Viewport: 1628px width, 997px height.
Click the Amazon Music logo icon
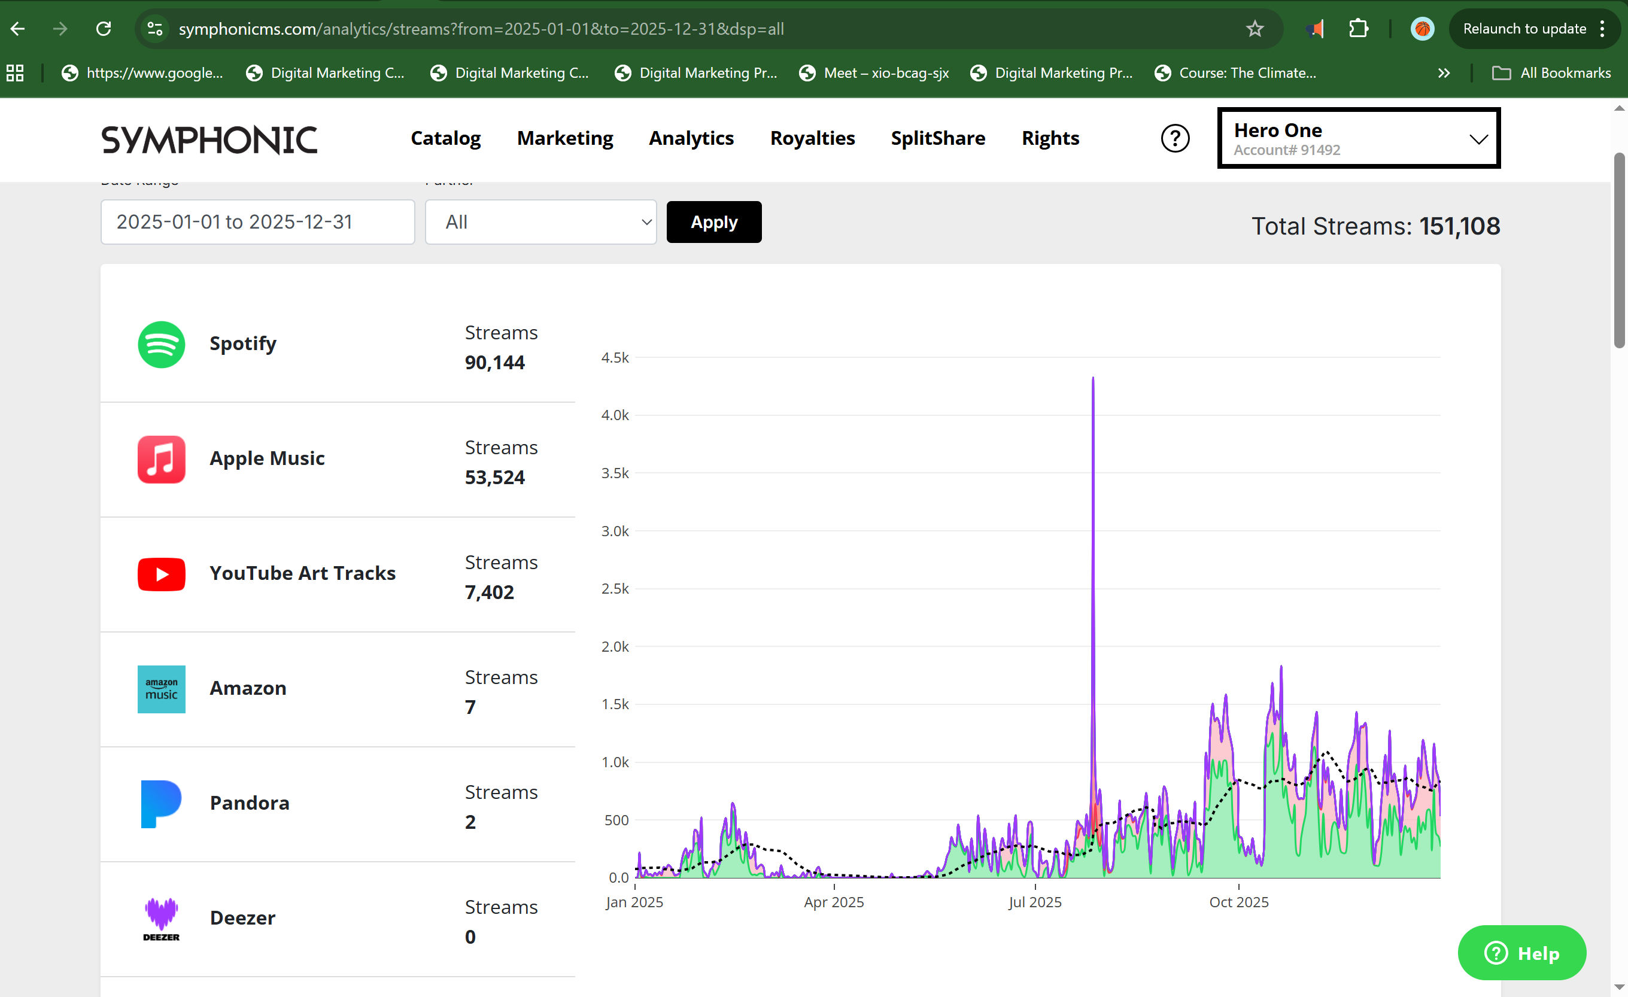tap(161, 689)
